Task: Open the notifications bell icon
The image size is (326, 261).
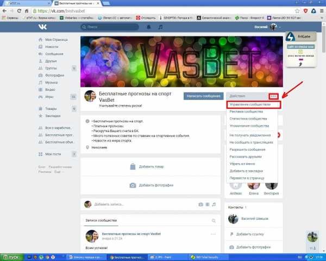Action: point(149,27)
